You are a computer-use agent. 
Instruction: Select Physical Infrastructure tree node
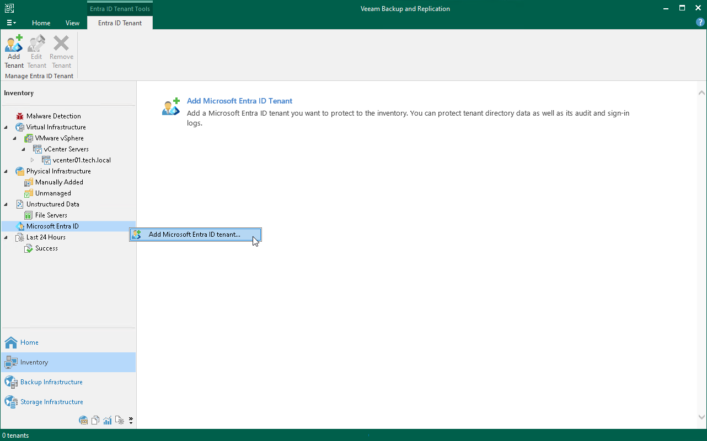tap(58, 171)
